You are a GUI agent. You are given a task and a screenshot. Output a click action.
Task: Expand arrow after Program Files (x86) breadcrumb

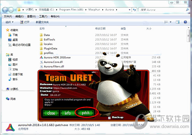[x=86, y=10]
